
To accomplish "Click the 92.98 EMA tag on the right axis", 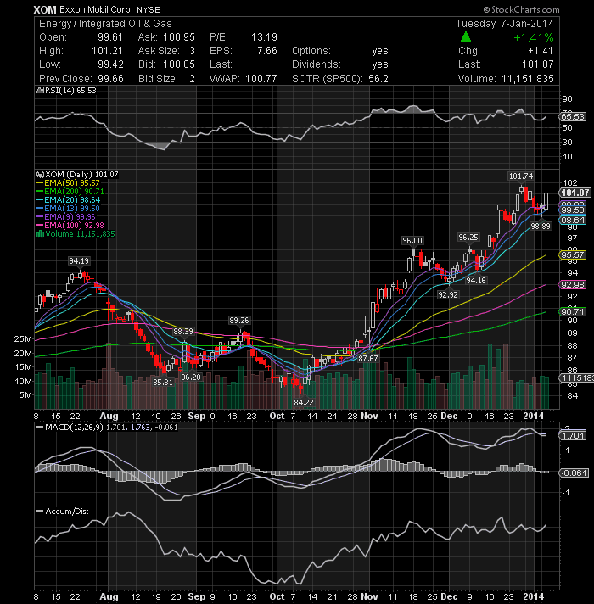I will click(573, 285).
